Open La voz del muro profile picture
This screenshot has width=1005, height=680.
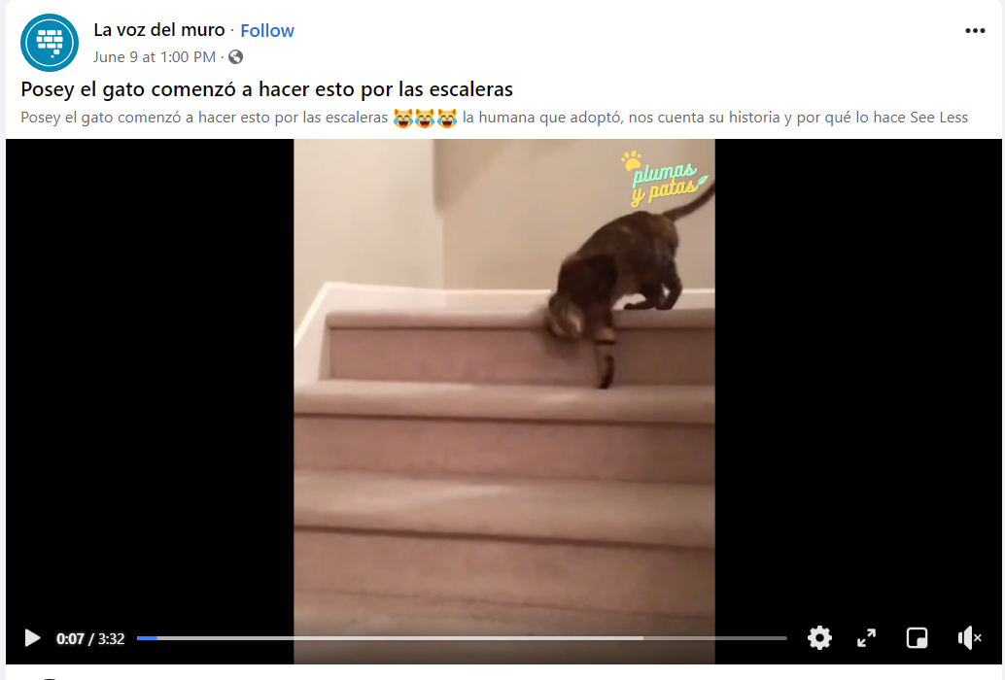pyautogui.click(x=50, y=43)
